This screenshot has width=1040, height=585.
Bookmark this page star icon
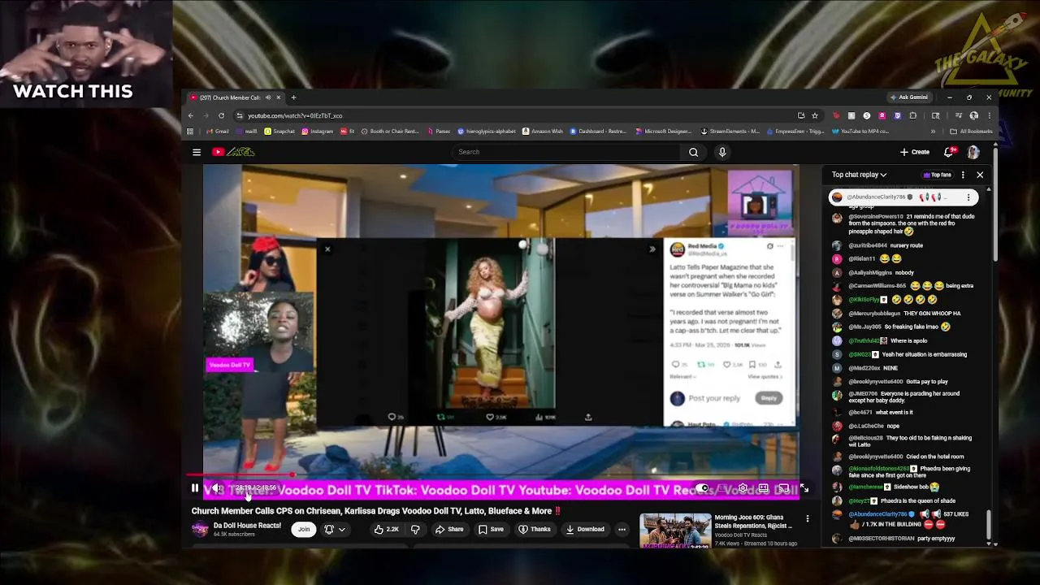[x=815, y=115]
